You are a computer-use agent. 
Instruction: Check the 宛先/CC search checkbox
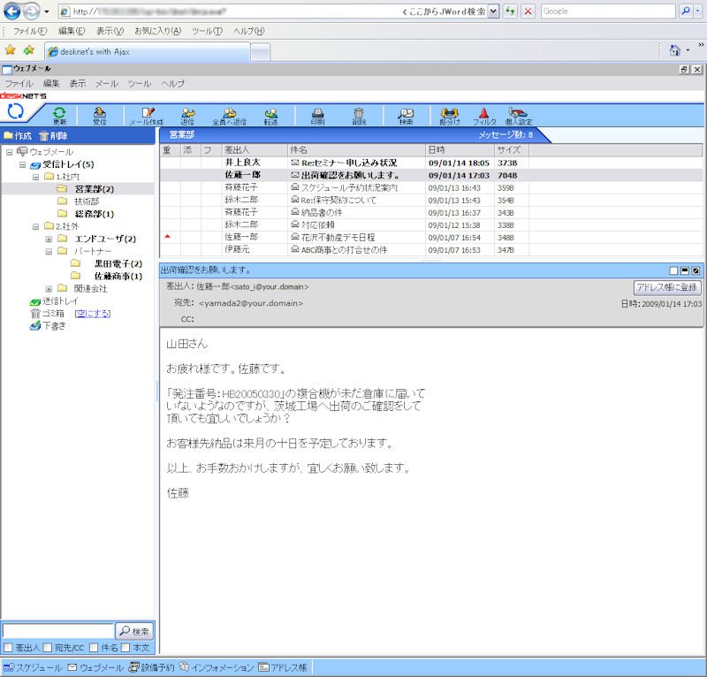click(48, 648)
